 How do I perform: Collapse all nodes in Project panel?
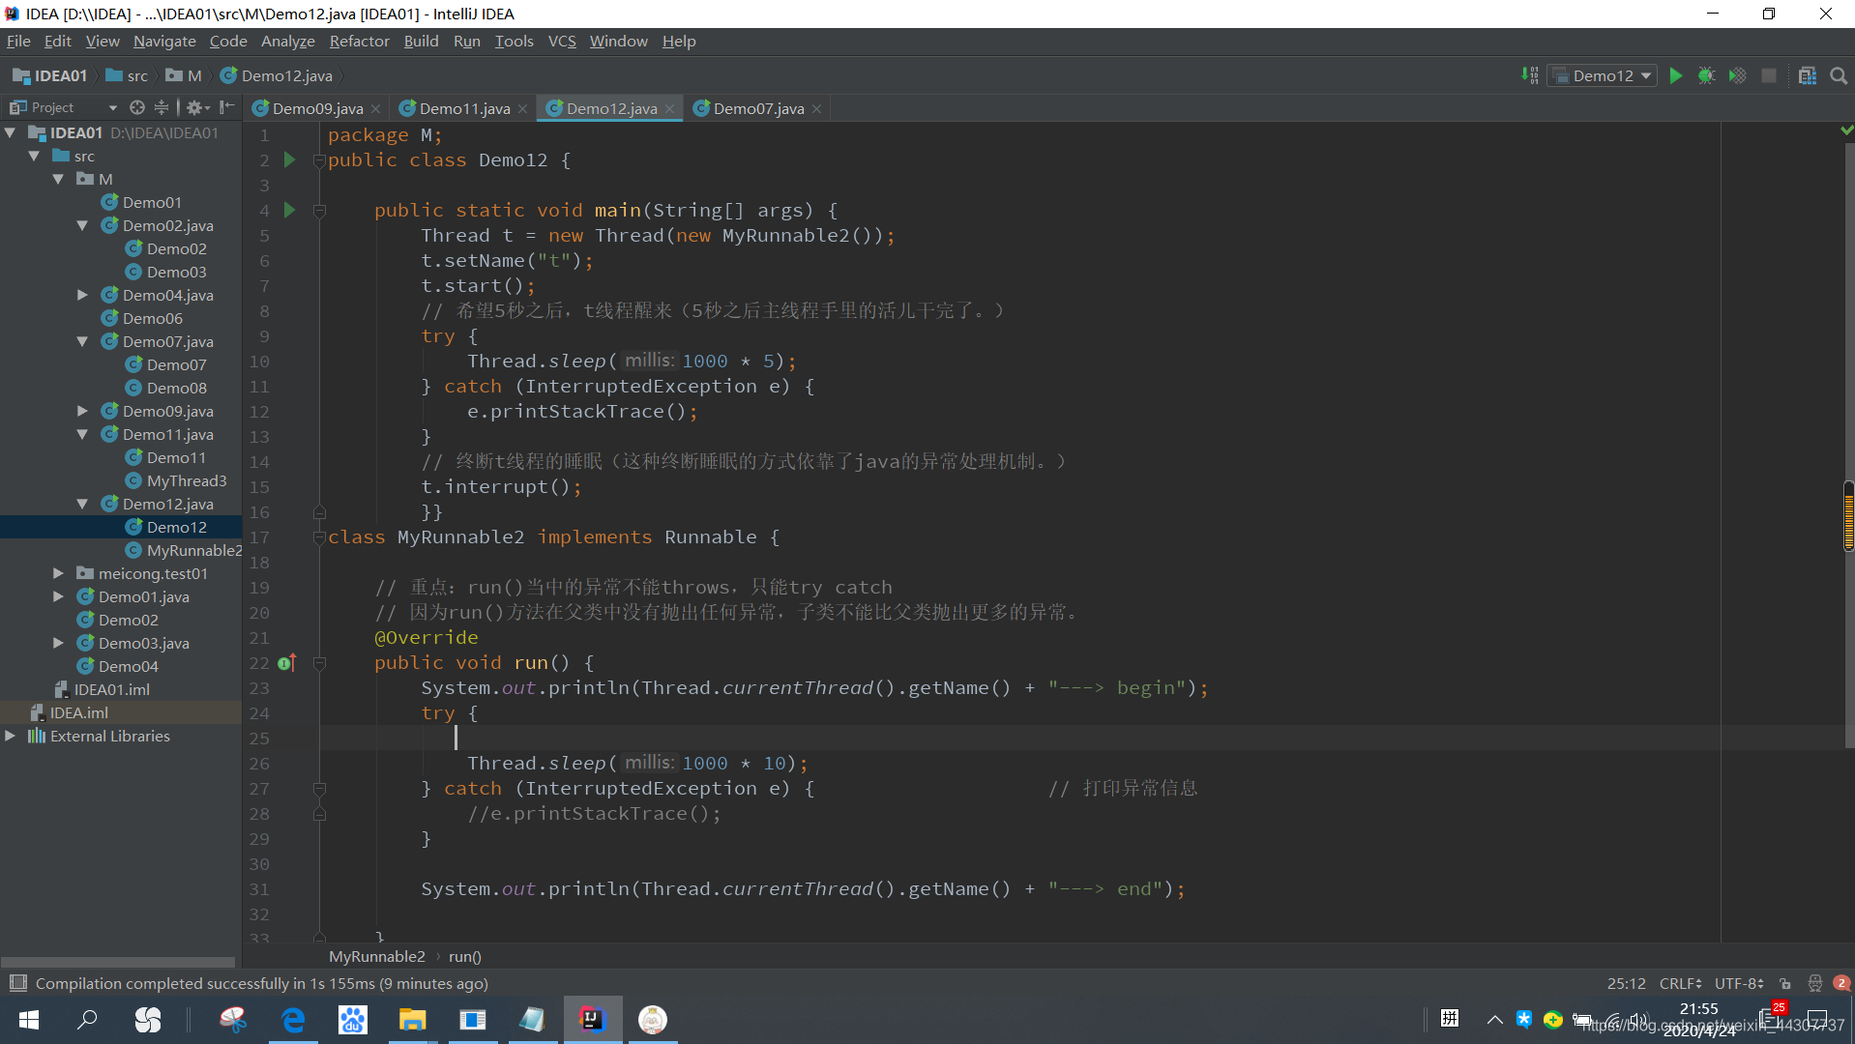(162, 107)
